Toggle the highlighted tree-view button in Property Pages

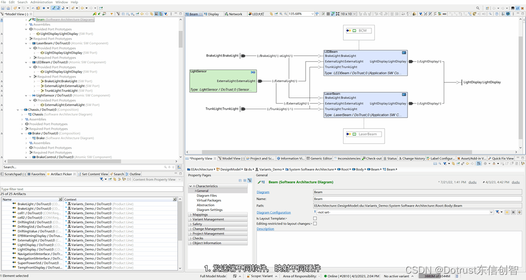coord(250,181)
